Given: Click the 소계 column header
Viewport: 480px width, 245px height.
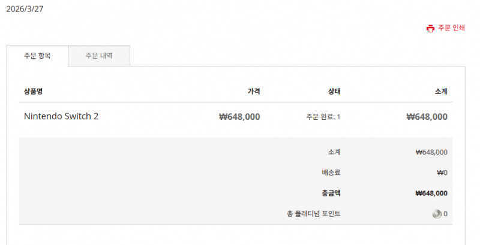Looking at the screenshot, I should 441,92.
